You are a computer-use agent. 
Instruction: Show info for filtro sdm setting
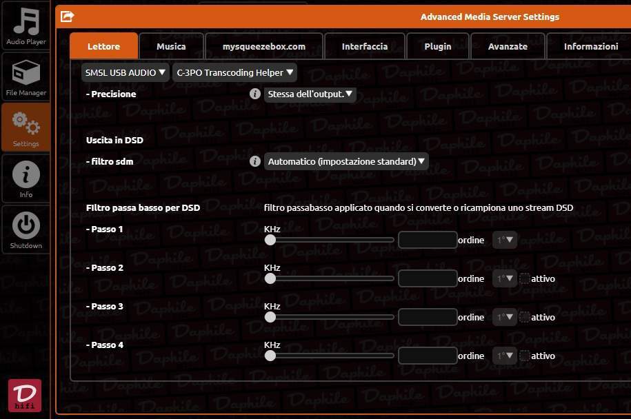coord(254,161)
